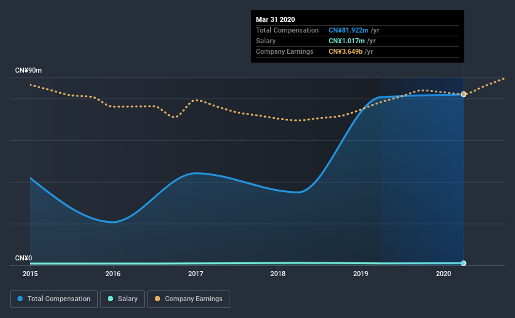Click the blue Total Compensation legend dot
Screen dimensions: 515x318
click(x=20, y=299)
